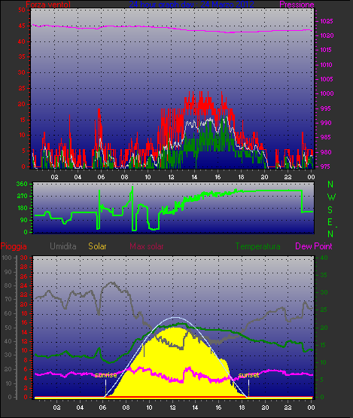Screen dimensions: 353x418
Task: Click 360 on wind direction scale
Action: coord(22,184)
